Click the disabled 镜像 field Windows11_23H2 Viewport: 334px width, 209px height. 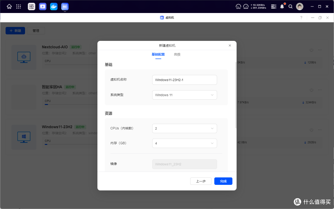point(184,164)
